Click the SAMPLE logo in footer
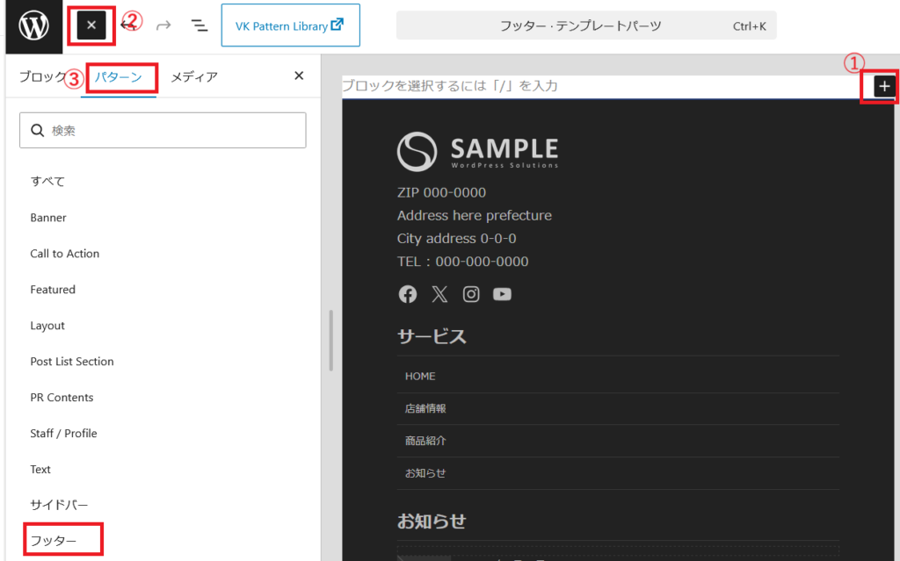 pos(477,151)
